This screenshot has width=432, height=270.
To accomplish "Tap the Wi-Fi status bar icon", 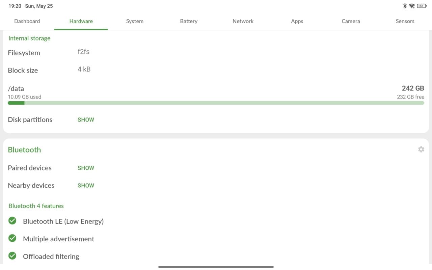I will [x=412, y=6].
